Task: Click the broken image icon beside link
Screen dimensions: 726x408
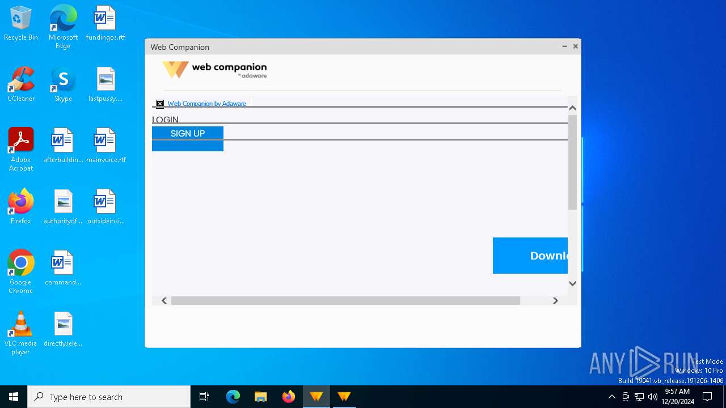Action: 160,104
